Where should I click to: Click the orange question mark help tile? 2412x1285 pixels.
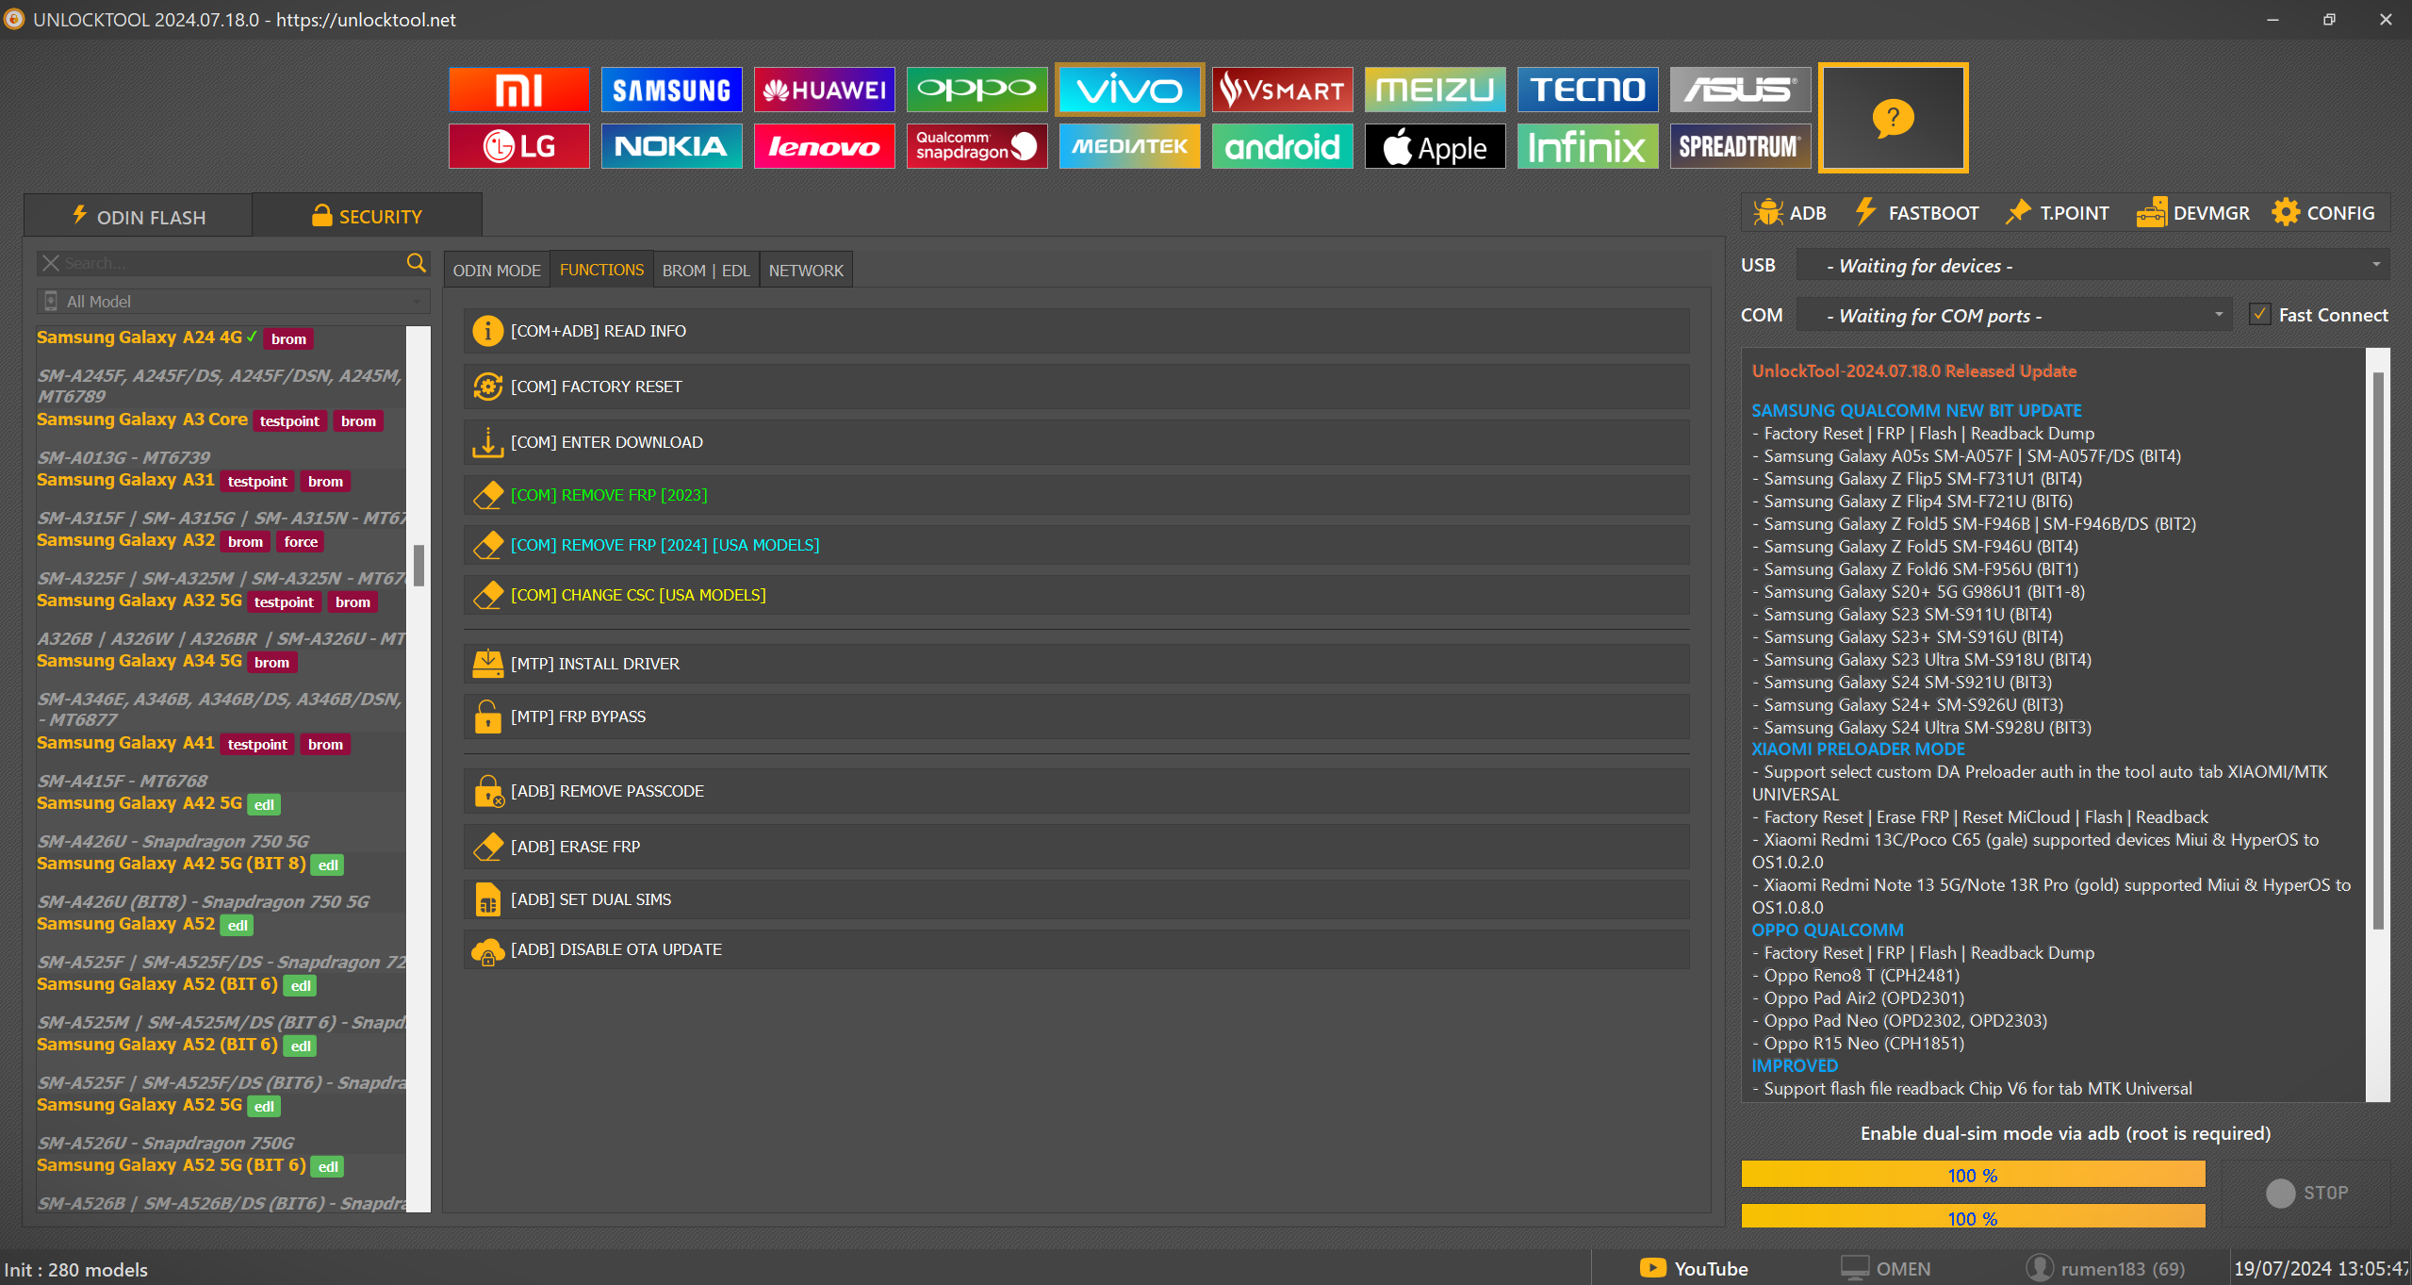[1892, 118]
